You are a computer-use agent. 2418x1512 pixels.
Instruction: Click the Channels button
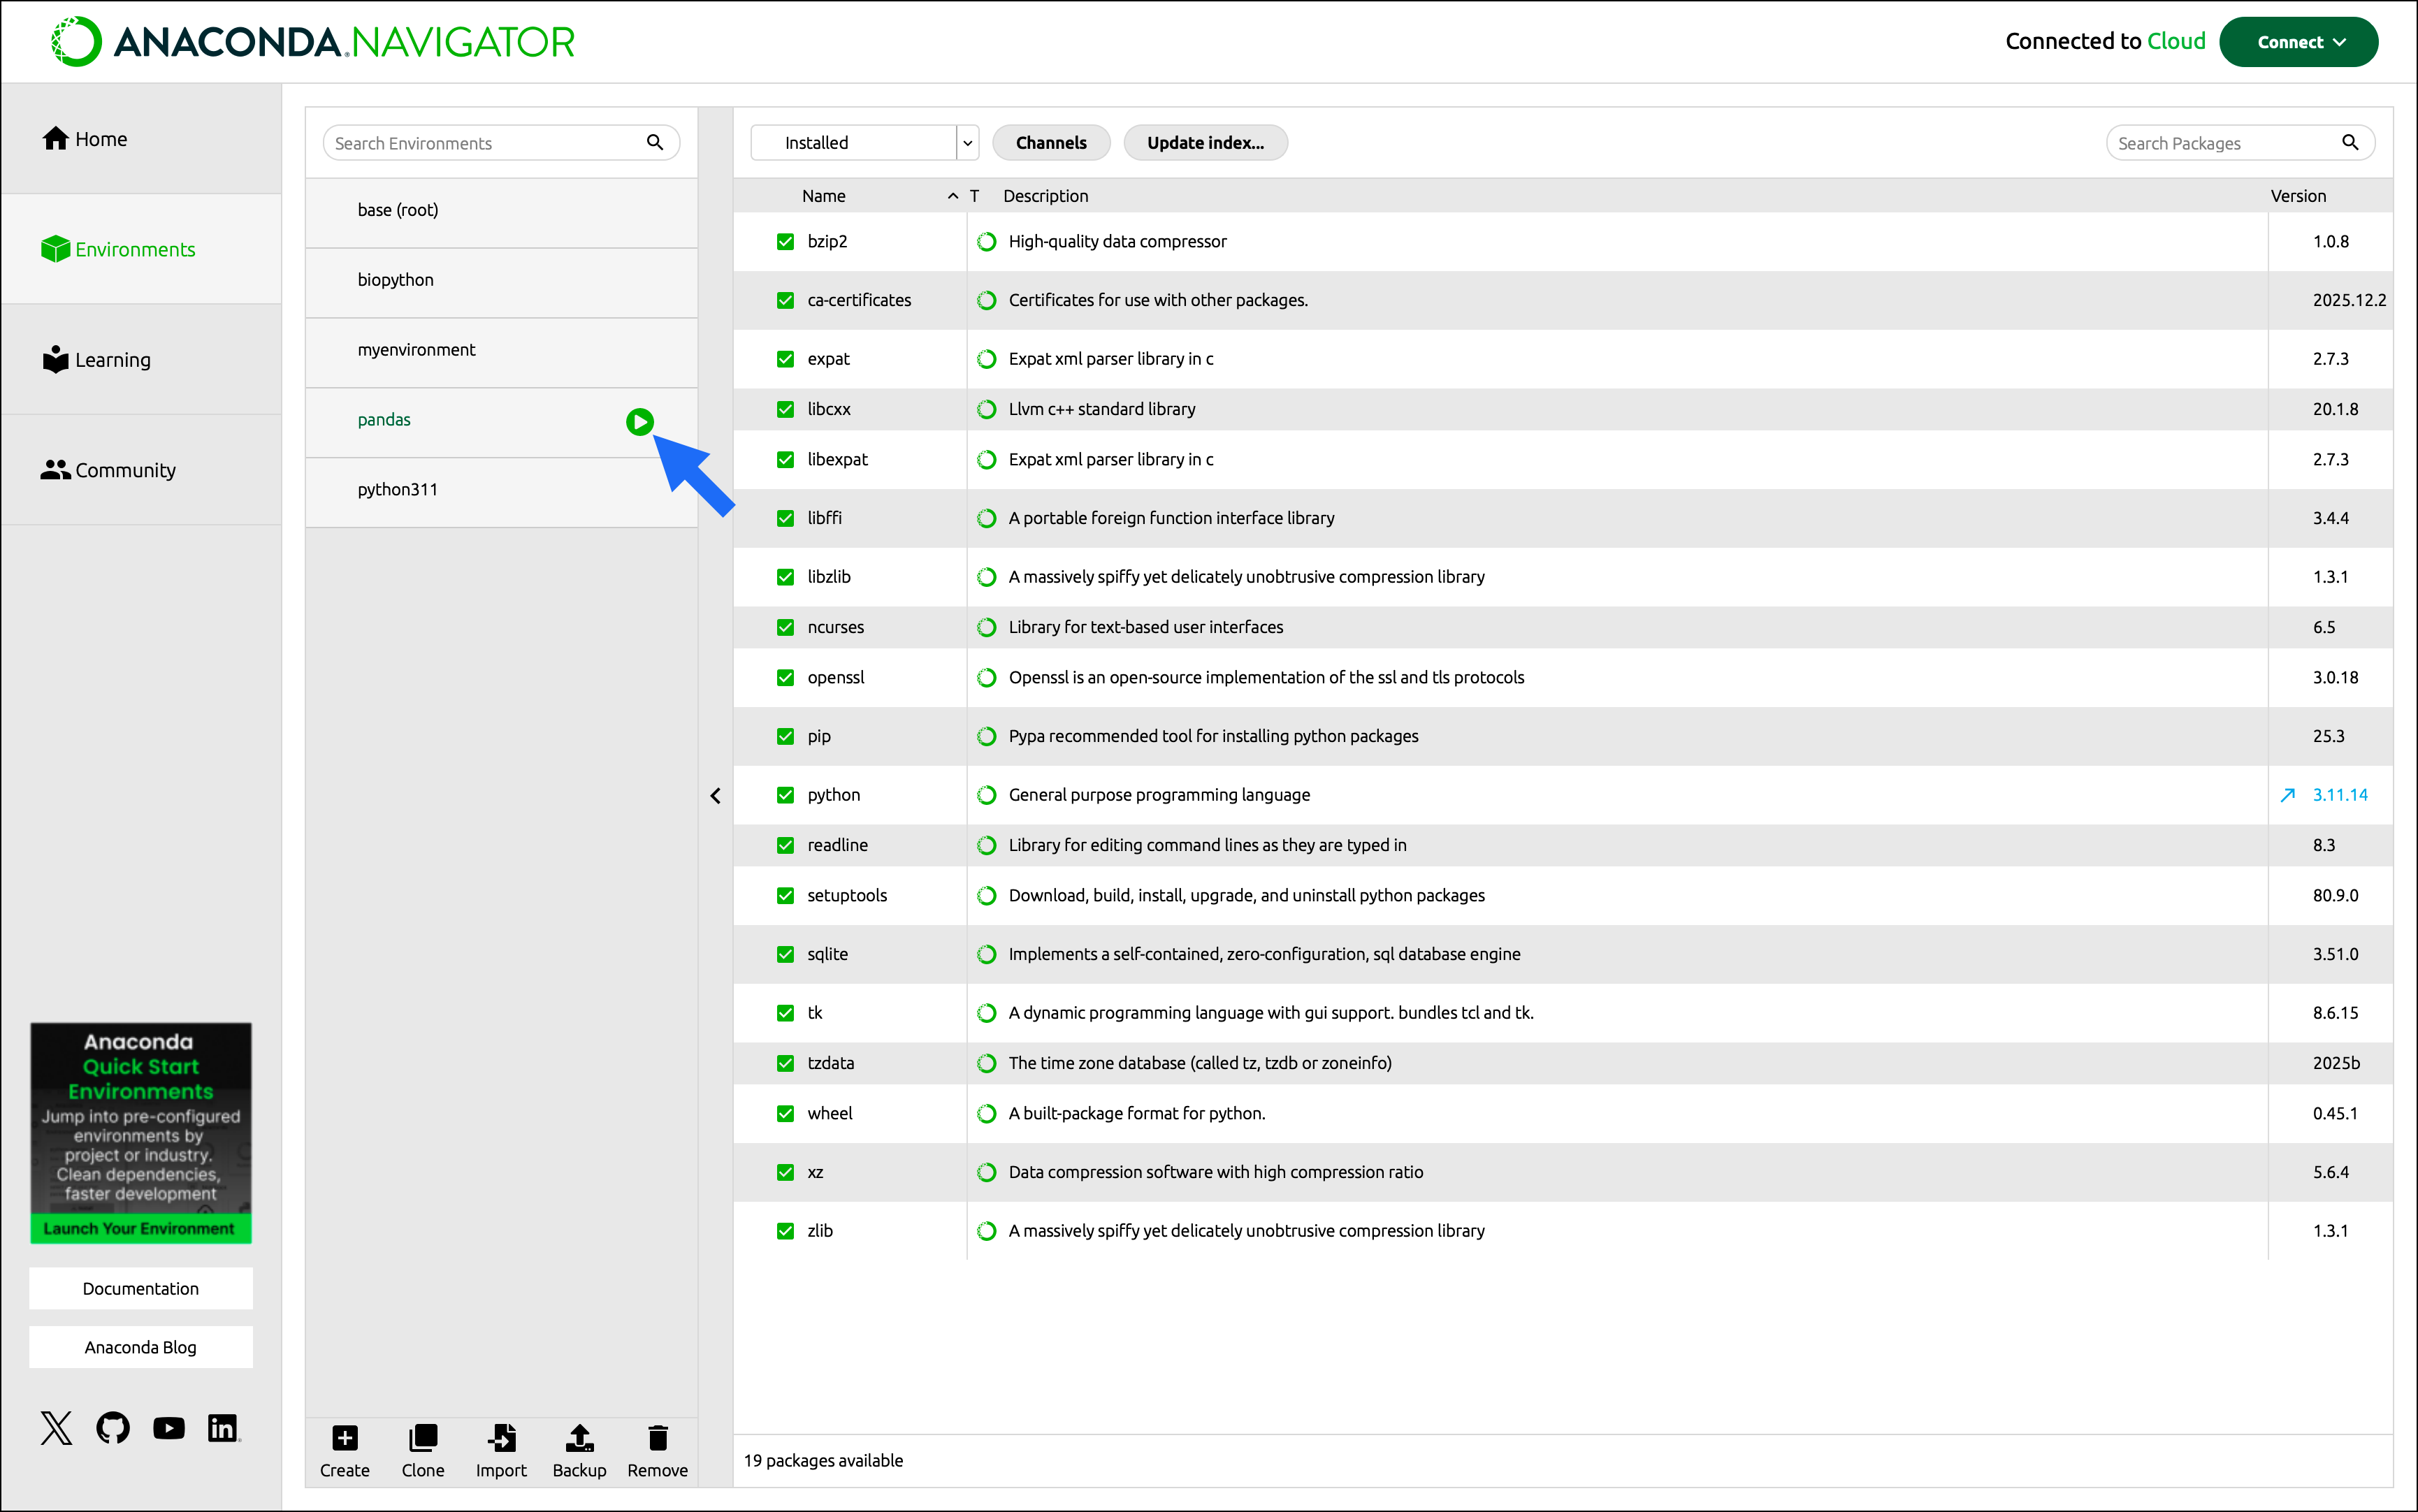(x=1050, y=143)
